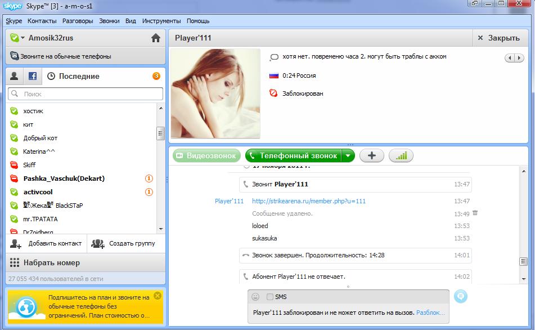
Task: Click the blue send message button
Action: pyautogui.click(x=461, y=296)
